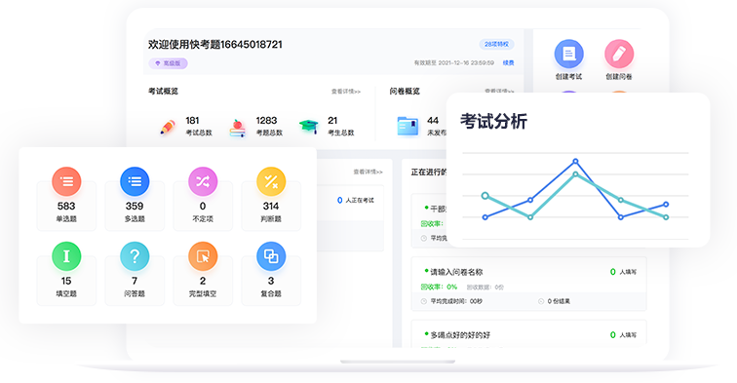This screenshot has height=383, width=737.
Task: Click the first teal data point in chart
Action: click(x=485, y=196)
